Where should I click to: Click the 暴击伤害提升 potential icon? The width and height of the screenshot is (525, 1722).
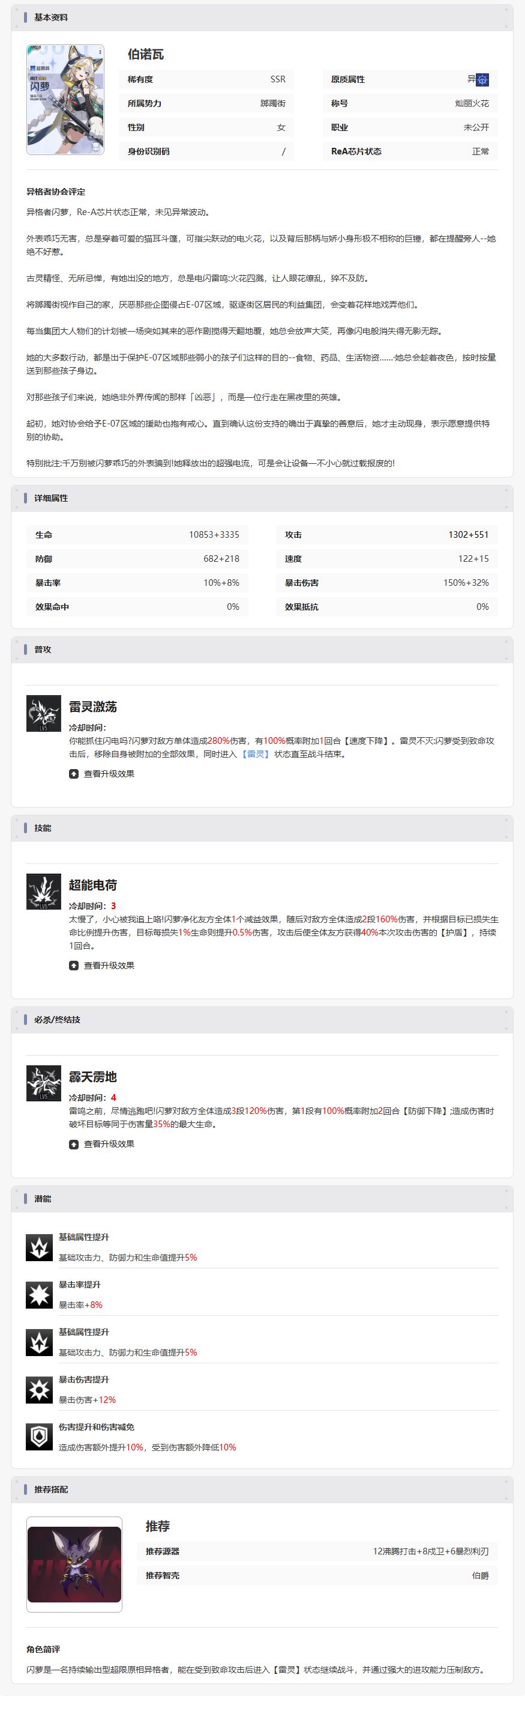pos(40,1390)
